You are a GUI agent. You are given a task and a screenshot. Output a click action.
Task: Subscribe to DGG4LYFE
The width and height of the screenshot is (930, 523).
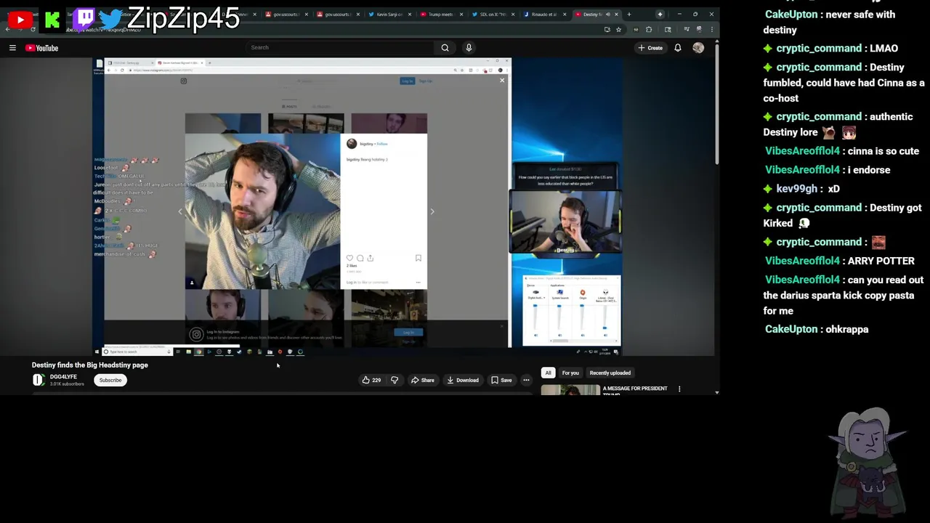coord(110,380)
